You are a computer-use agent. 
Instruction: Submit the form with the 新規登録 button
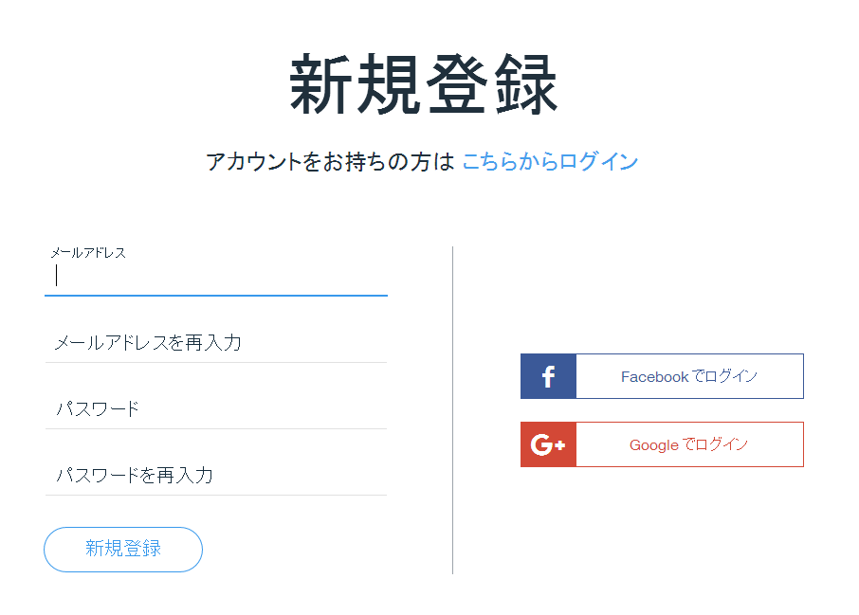(x=123, y=550)
